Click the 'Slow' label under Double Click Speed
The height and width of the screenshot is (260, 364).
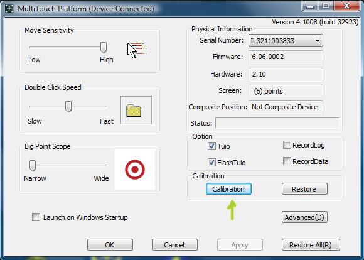click(x=35, y=121)
